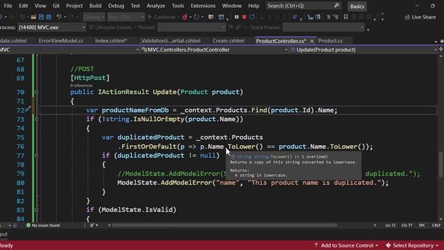
Task: Click the Search (Ctrl+Q) box
Action: [x=303, y=6]
